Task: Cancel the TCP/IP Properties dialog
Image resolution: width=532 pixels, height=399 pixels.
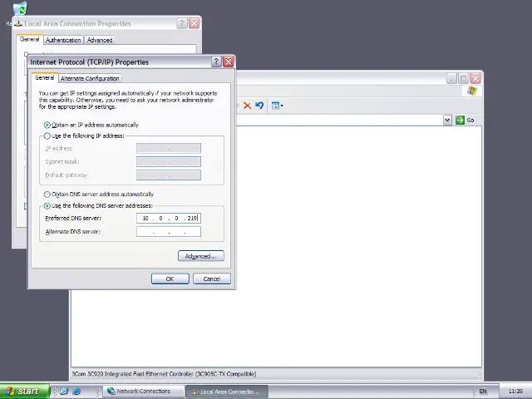Action: 212,279
